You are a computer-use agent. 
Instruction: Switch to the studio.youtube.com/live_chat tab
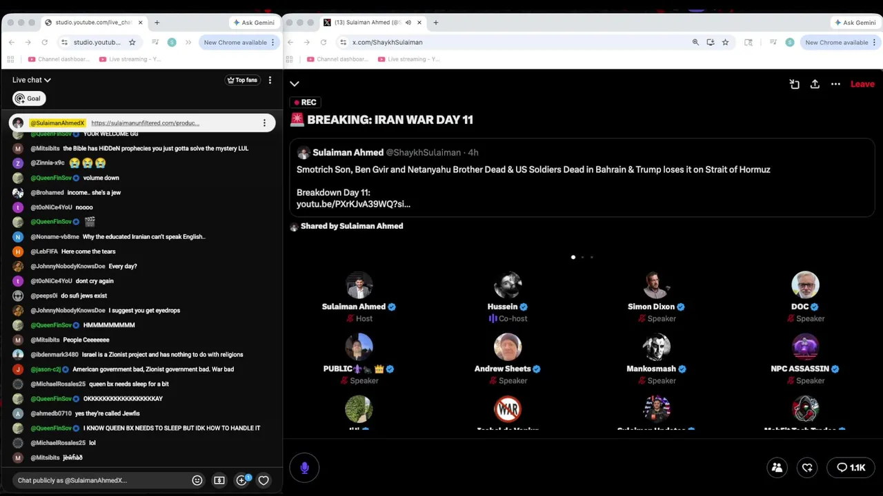coord(93,22)
